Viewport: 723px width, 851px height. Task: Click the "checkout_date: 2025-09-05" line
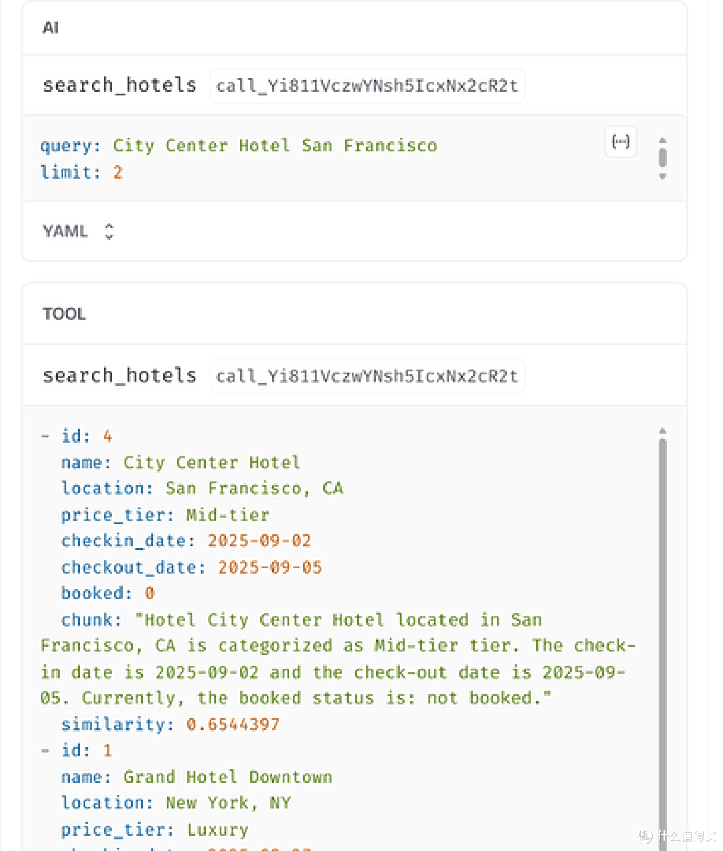(x=191, y=567)
